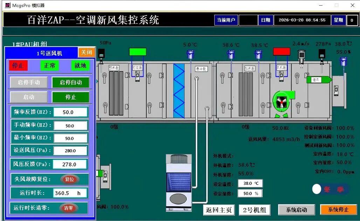Click the date time 2026-03-20 08:54:55

[302, 20]
